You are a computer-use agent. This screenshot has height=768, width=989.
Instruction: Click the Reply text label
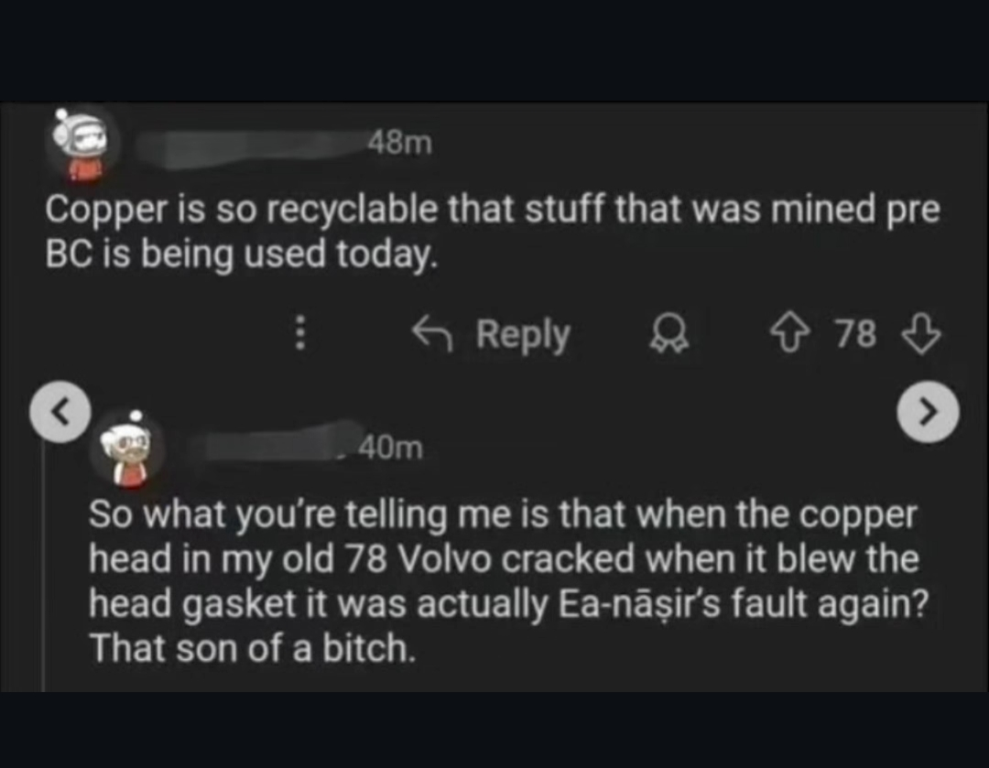523,335
